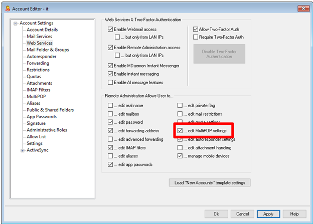Check Enable AI message features
313x224 pixels.
[x=111, y=82]
